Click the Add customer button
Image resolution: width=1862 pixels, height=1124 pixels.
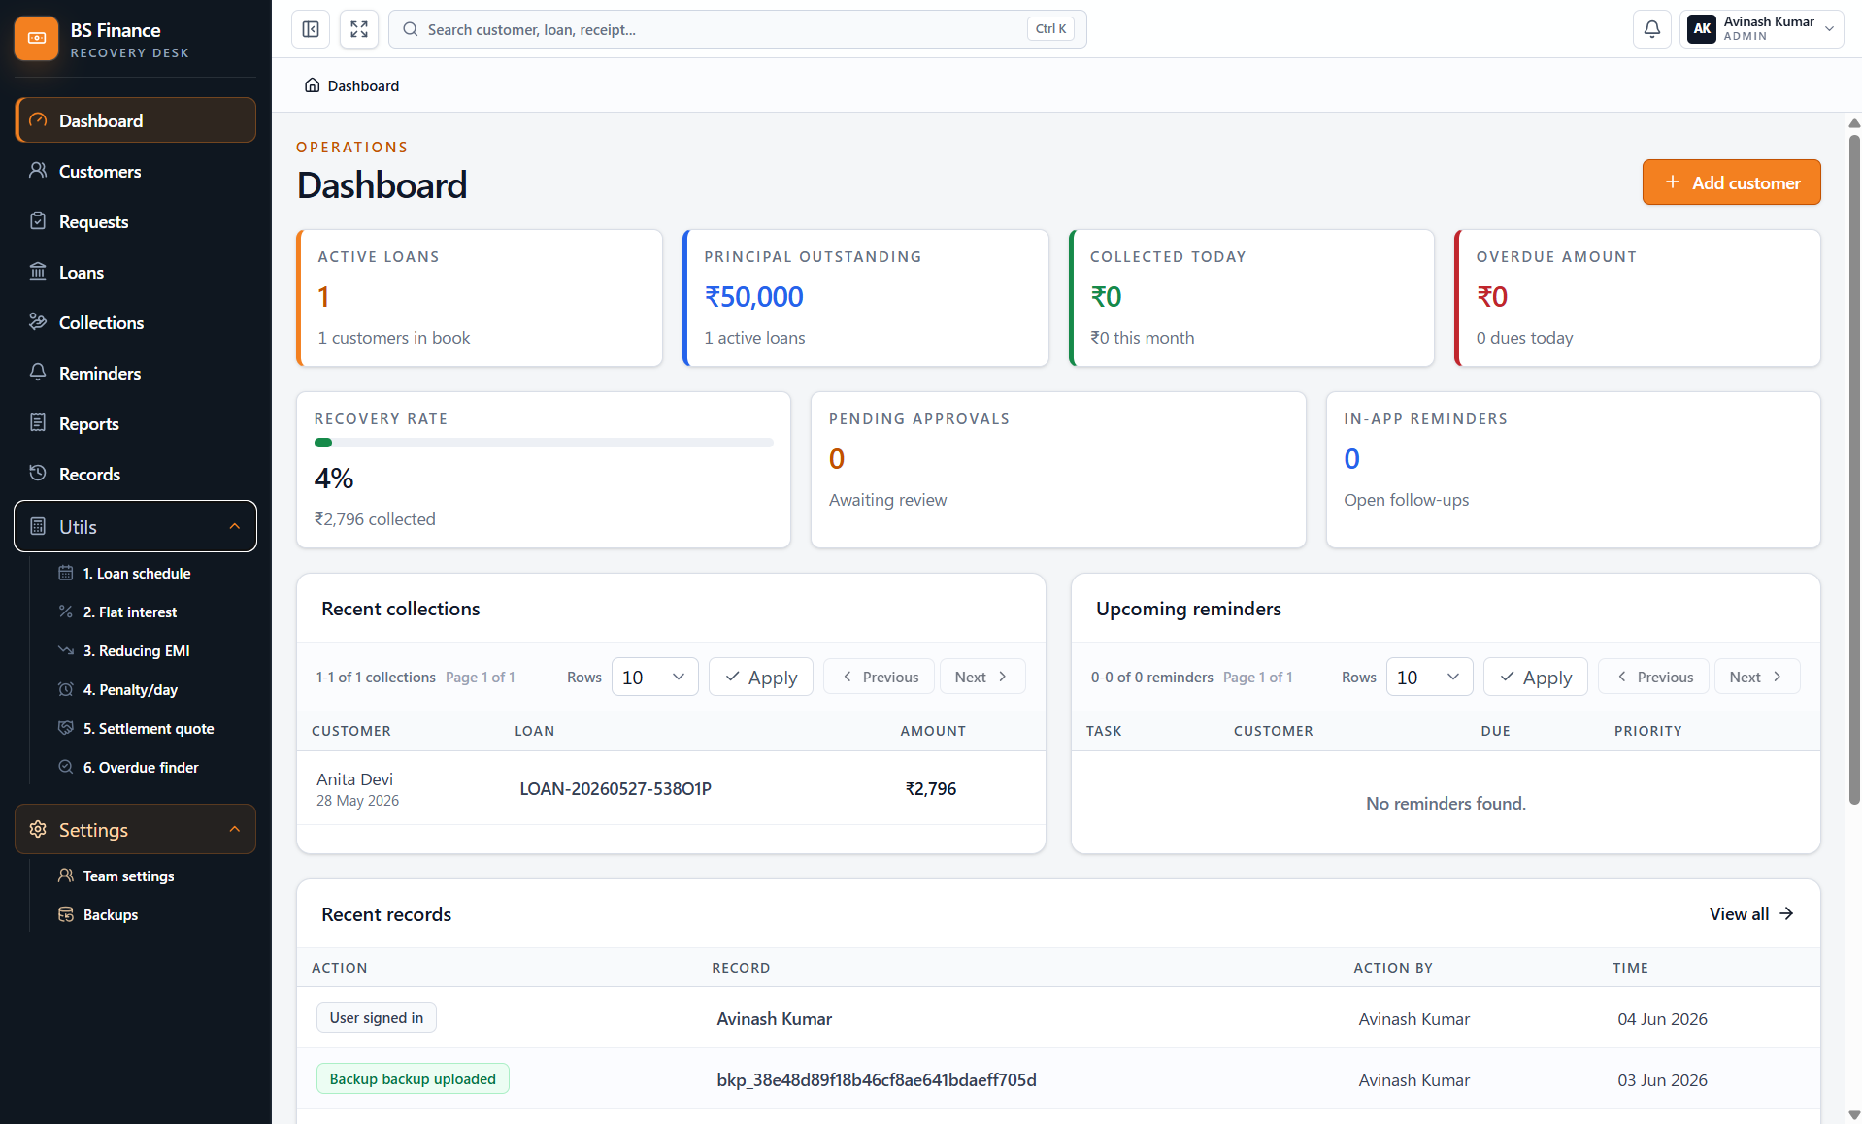pyautogui.click(x=1731, y=182)
